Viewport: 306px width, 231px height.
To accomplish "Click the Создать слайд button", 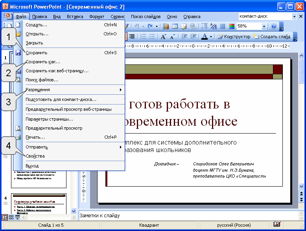I will (272, 37).
